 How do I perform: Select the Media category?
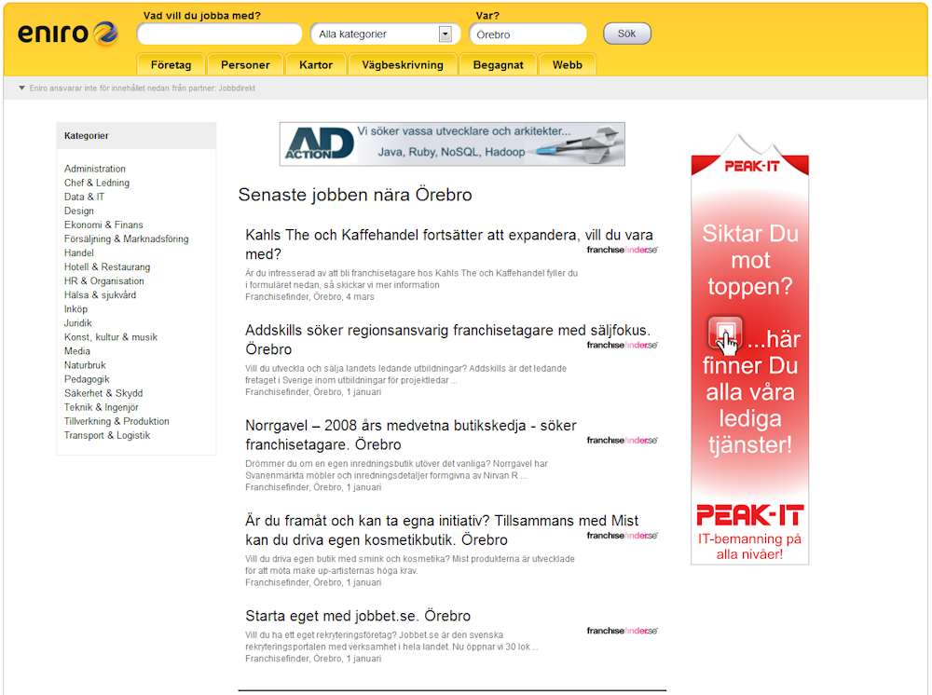point(76,350)
